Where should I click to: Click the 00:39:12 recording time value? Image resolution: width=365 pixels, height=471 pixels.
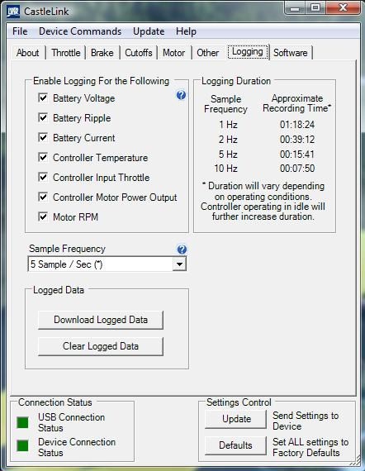click(297, 140)
